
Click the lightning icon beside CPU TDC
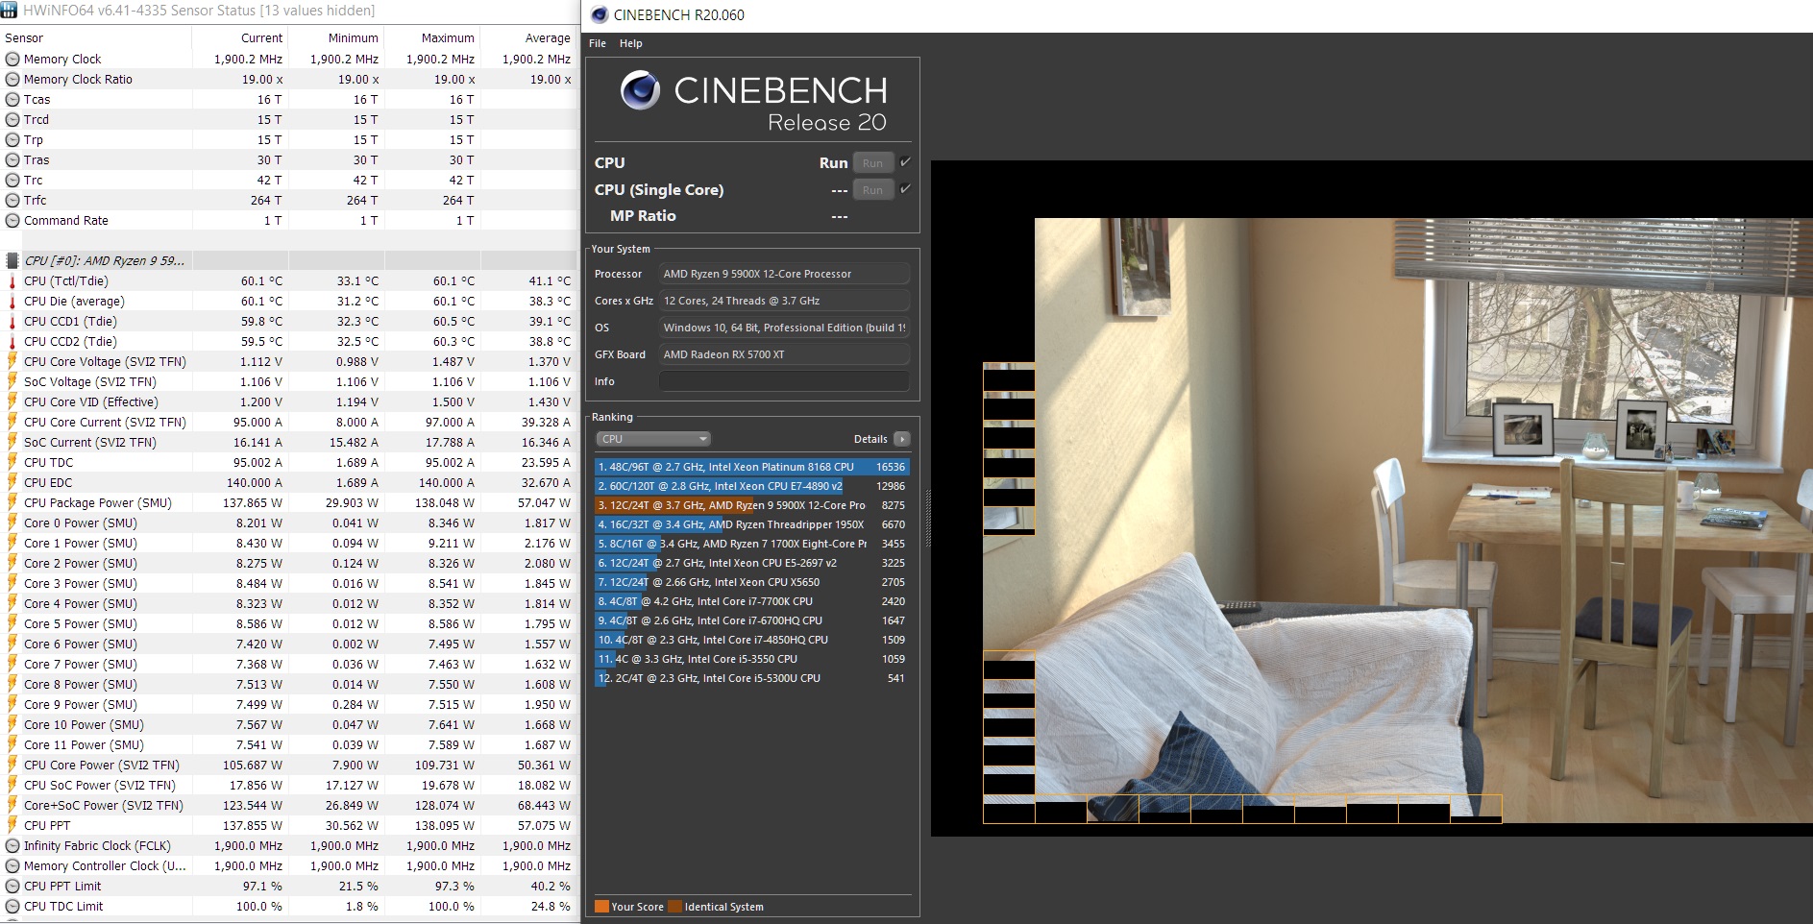coord(12,463)
